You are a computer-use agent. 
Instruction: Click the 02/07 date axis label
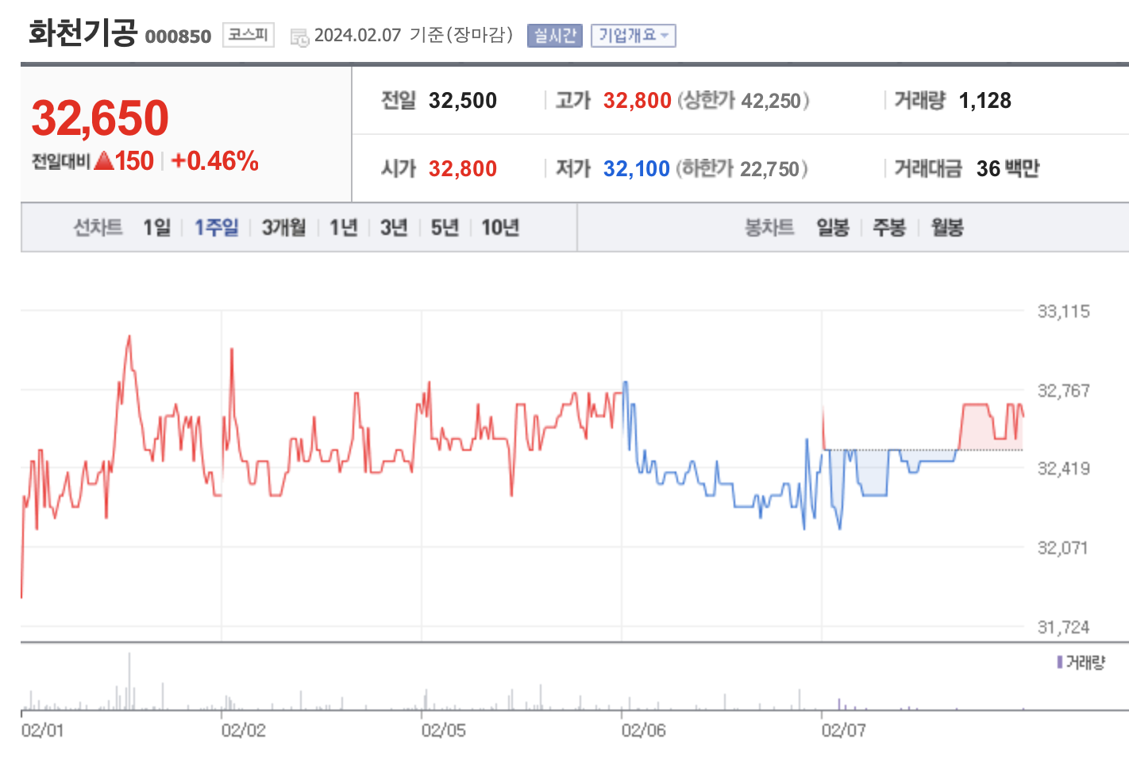[843, 730]
